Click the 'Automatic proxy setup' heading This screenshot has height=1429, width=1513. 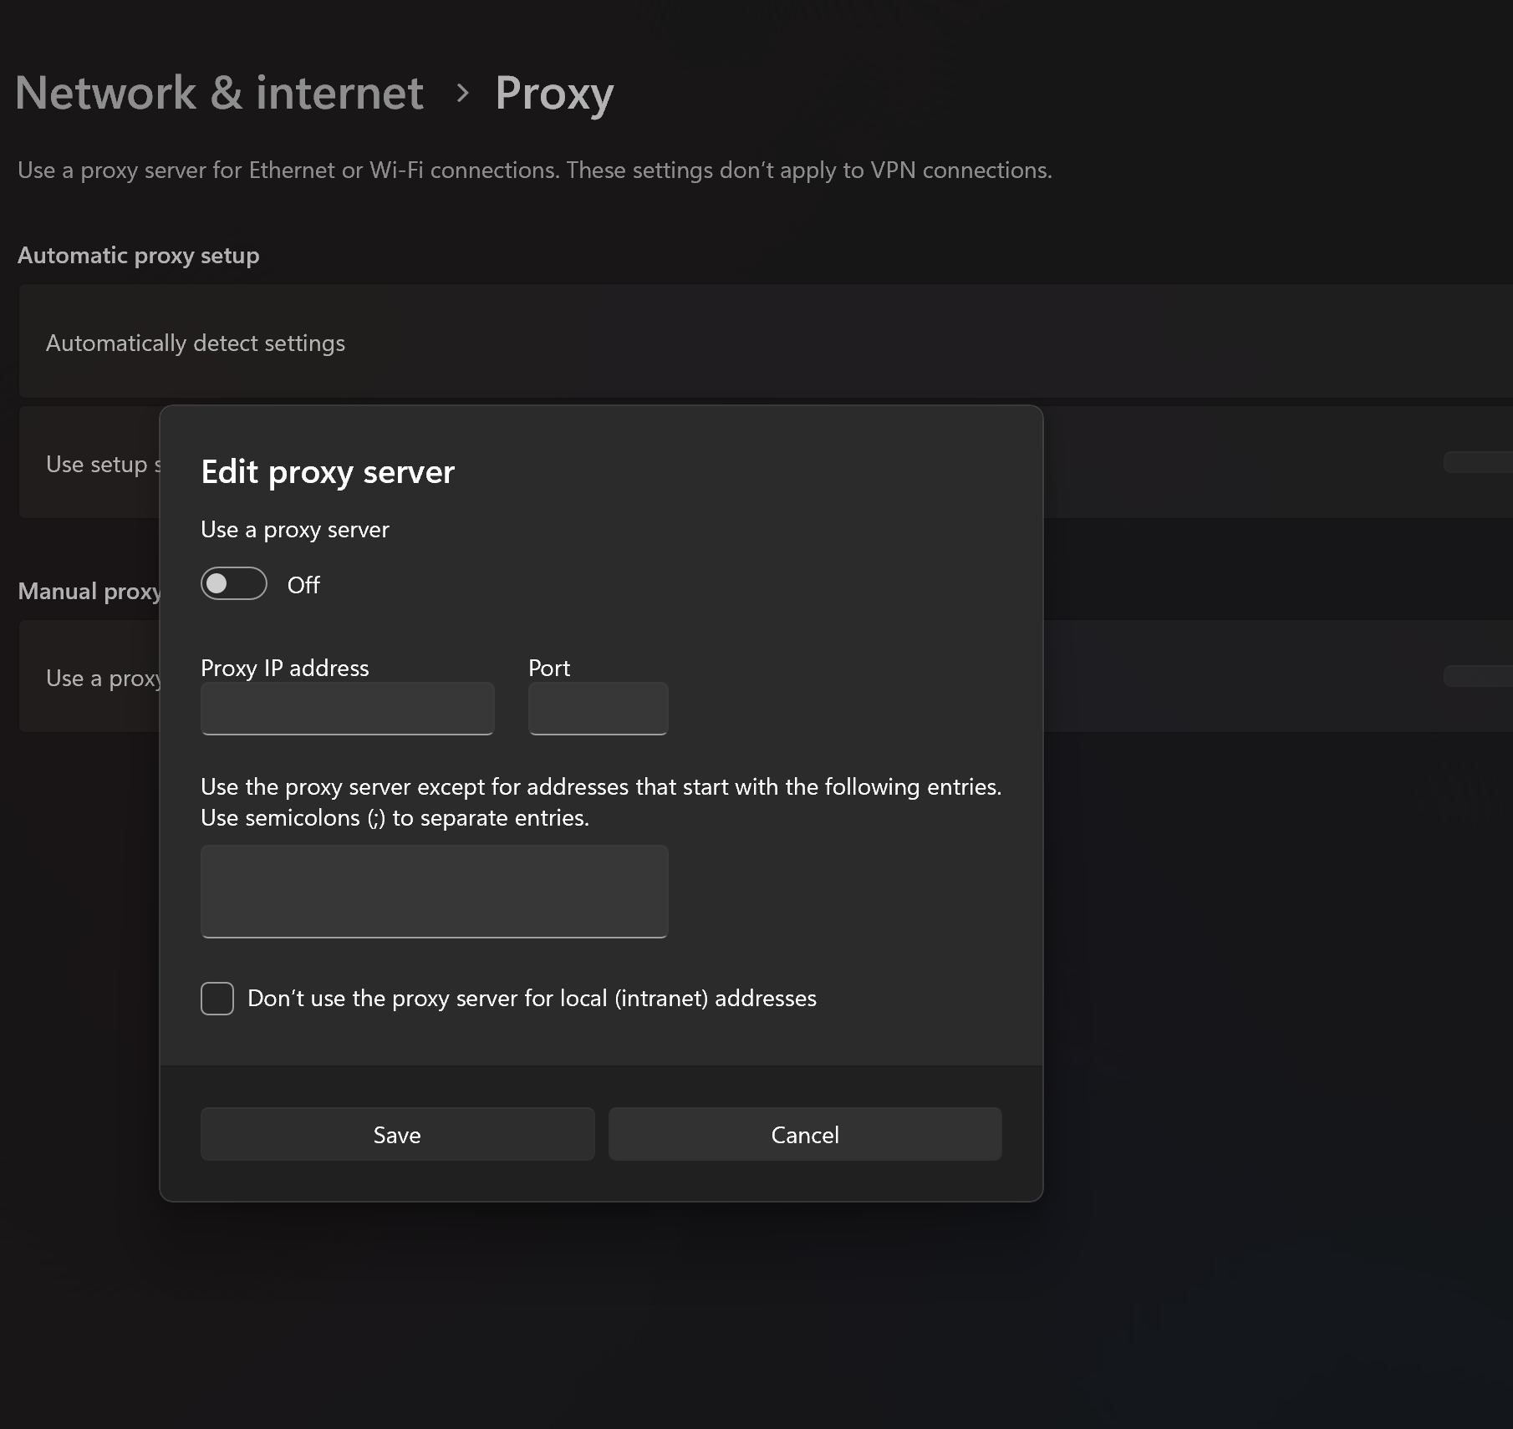coord(139,256)
